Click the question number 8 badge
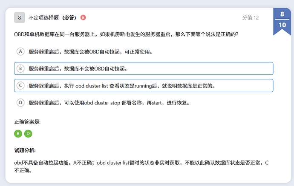The image size is (294, 186). click(20, 17)
